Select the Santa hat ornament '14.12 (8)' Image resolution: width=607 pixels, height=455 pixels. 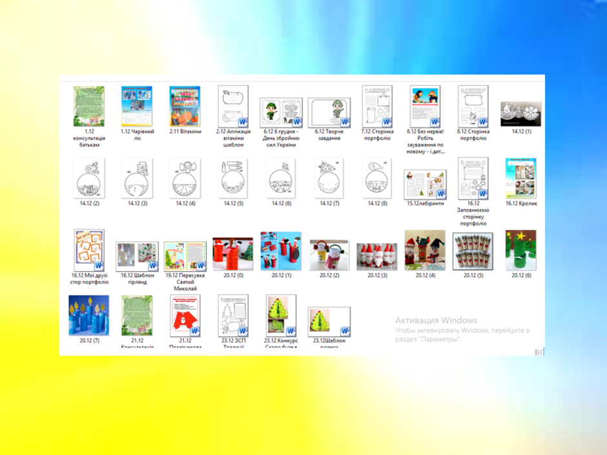point(377,178)
